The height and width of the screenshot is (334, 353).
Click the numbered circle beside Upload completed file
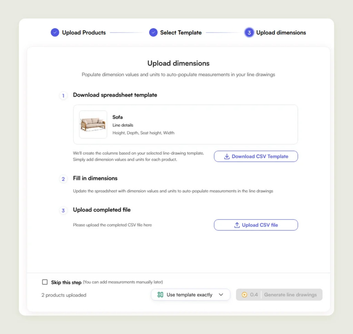63,210
